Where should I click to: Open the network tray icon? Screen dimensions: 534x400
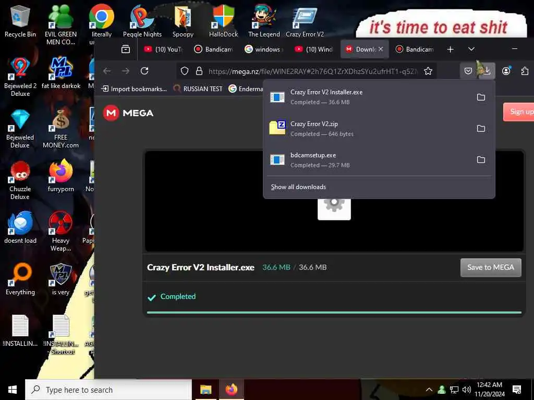point(454,390)
